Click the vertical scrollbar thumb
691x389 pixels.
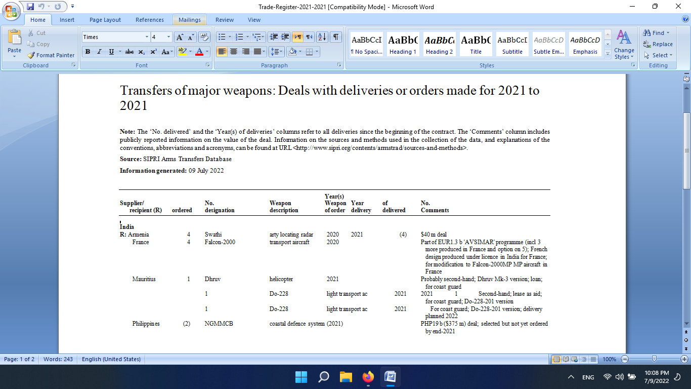point(686,150)
